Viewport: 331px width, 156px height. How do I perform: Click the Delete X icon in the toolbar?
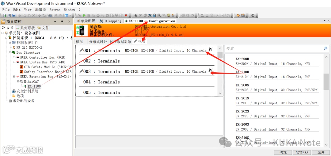pos(34,15)
